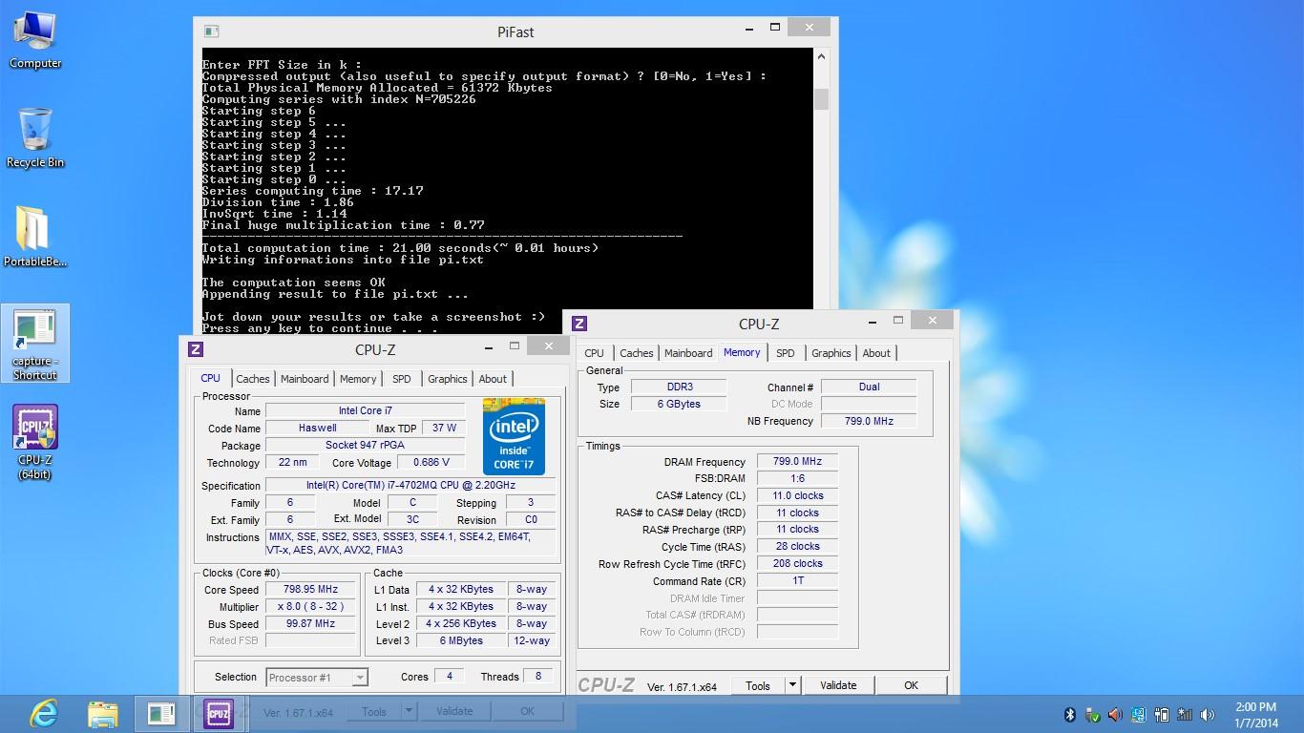Click Validate in the right CPU-Z window
The image size is (1304, 733).
click(838, 685)
